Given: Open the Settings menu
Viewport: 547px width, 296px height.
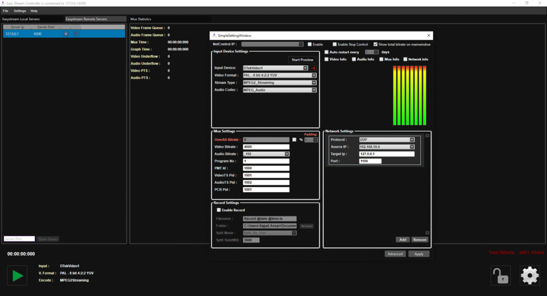Looking at the screenshot, I should tap(20, 11).
